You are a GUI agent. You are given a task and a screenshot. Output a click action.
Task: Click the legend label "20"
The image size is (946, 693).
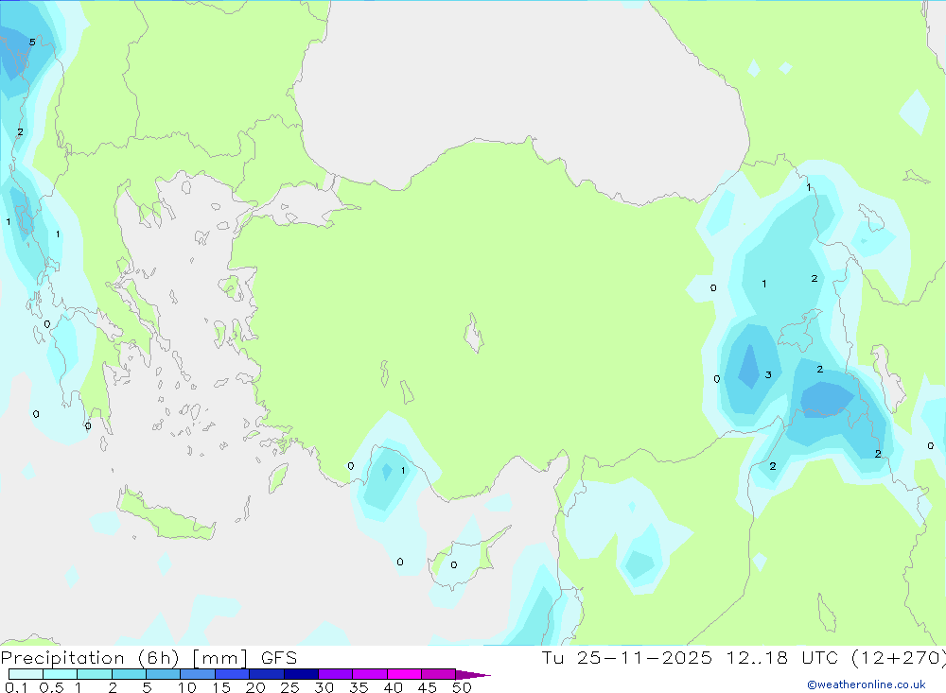click(255, 687)
